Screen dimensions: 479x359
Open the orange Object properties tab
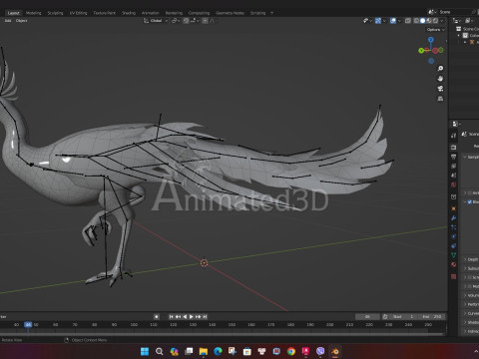(x=454, y=208)
